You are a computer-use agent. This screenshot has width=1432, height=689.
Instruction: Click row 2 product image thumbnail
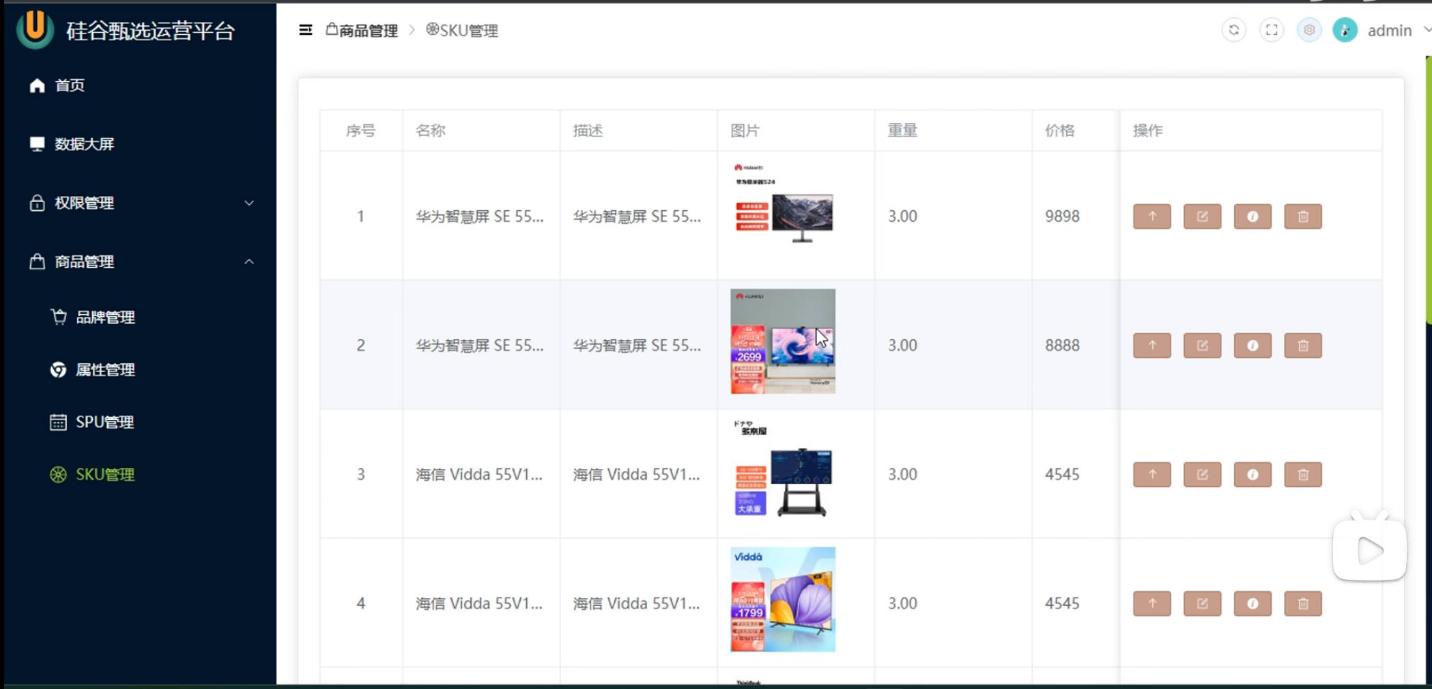[x=783, y=341]
